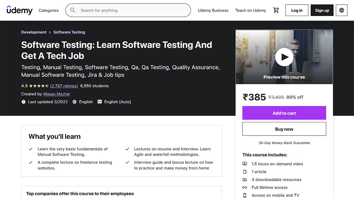The width and height of the screenshot is (354, 198).
Task: Click the closed captions icon
Action: pos(99,102)
